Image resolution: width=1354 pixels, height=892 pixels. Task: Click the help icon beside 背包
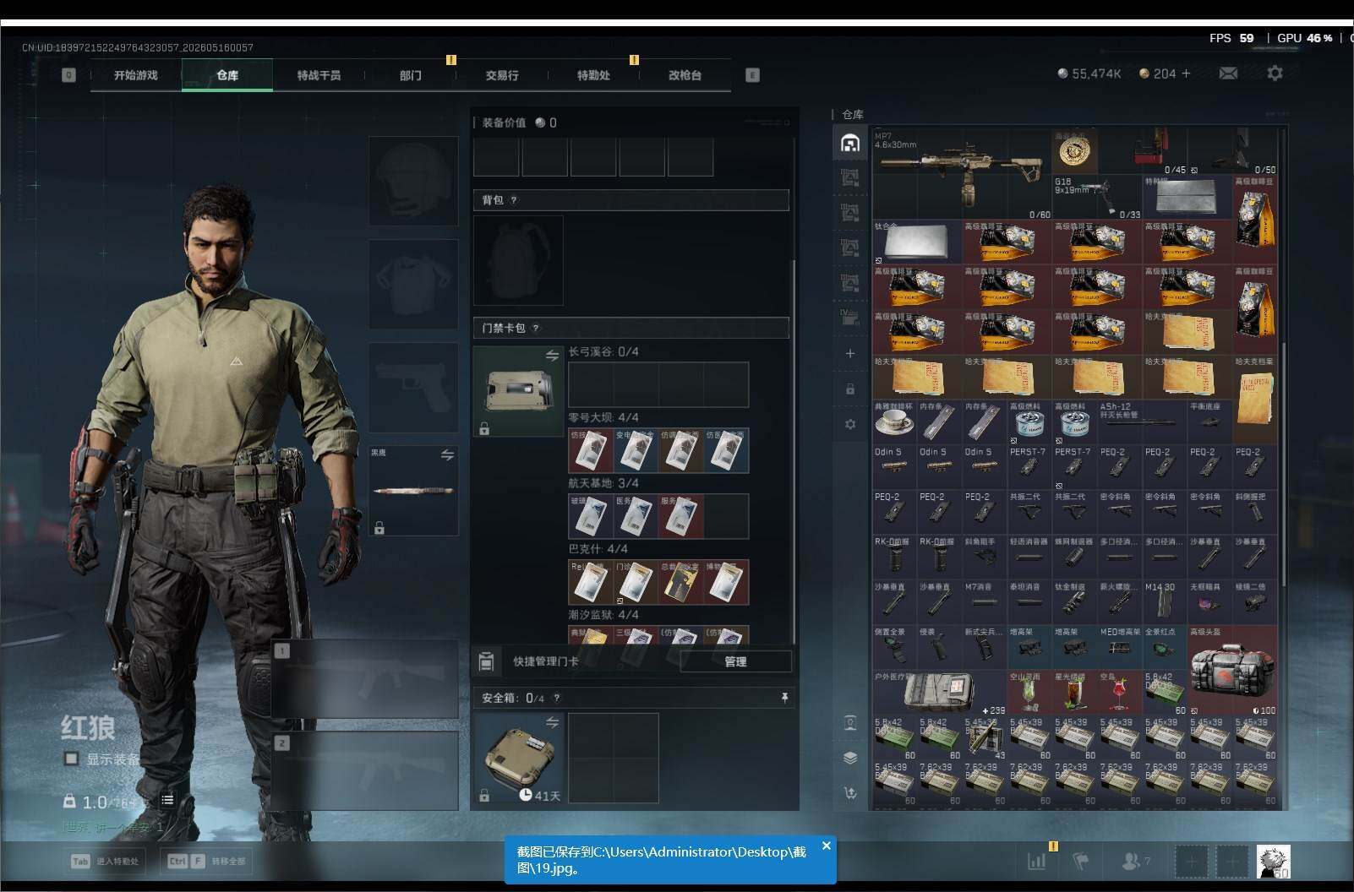(x=513, y=200)
